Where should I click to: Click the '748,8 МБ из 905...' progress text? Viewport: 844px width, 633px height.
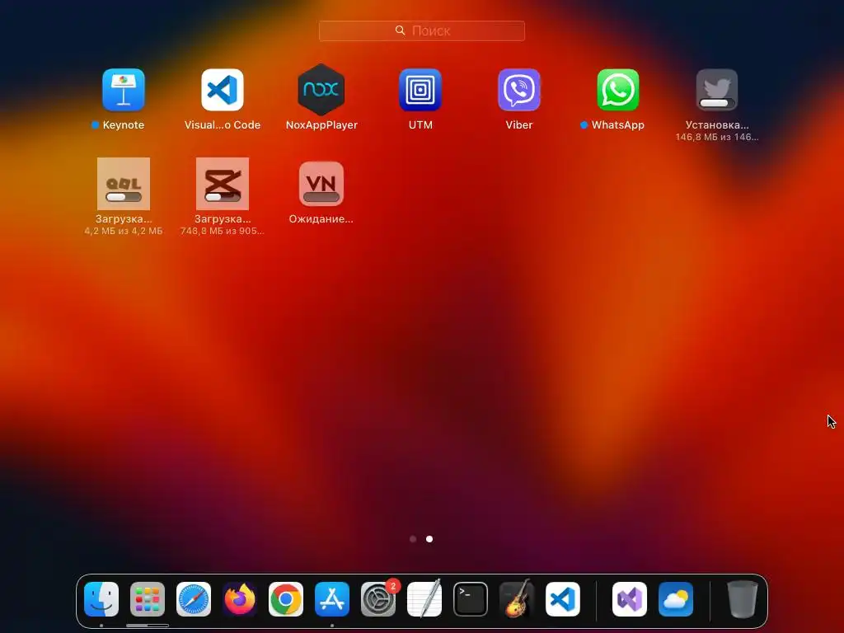[x=223, y=231]
